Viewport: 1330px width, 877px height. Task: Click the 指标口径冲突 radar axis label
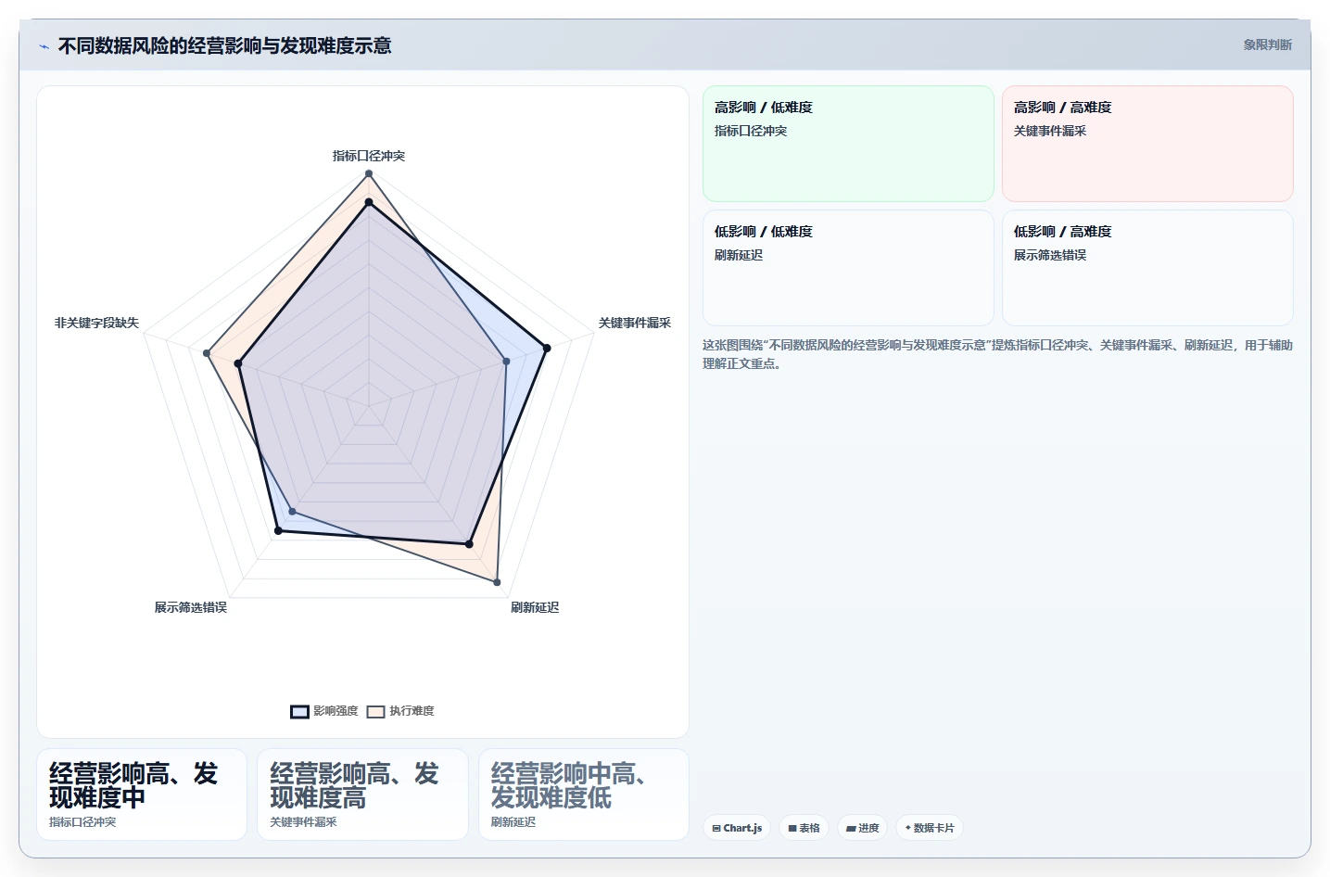pos(369,156)
